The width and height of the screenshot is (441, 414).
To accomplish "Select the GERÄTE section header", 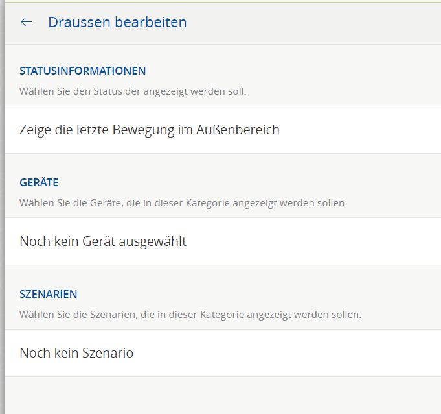I will [39, 182].
